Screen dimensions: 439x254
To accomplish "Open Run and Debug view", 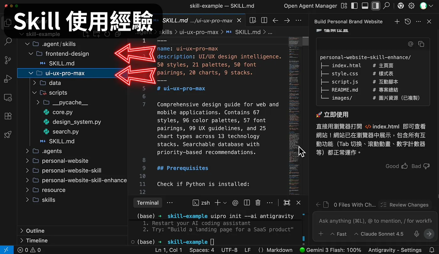I will coord(8,79).
